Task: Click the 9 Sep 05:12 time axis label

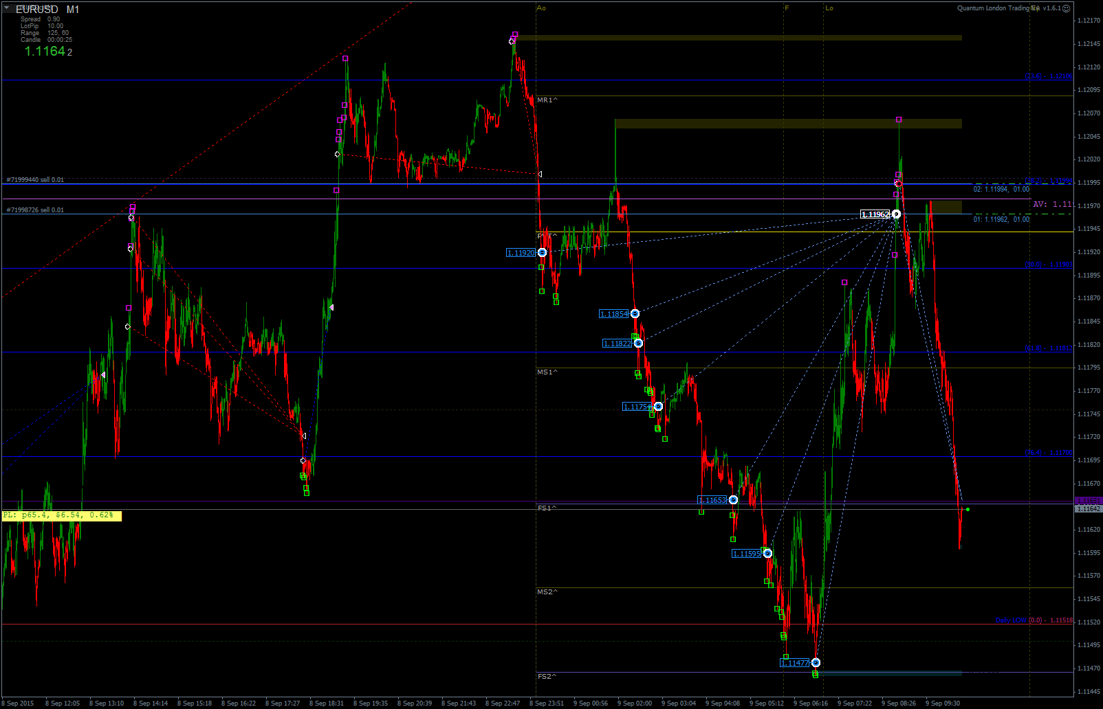Action: click(x=766, y=704)
